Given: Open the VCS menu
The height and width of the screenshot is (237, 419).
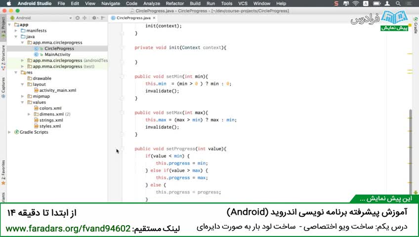Looking at the screenshot, I should point(243,3).
